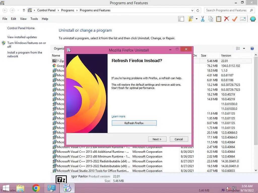Click the Cut scissors icon
The image size is (258, 193).
point(203,19)
